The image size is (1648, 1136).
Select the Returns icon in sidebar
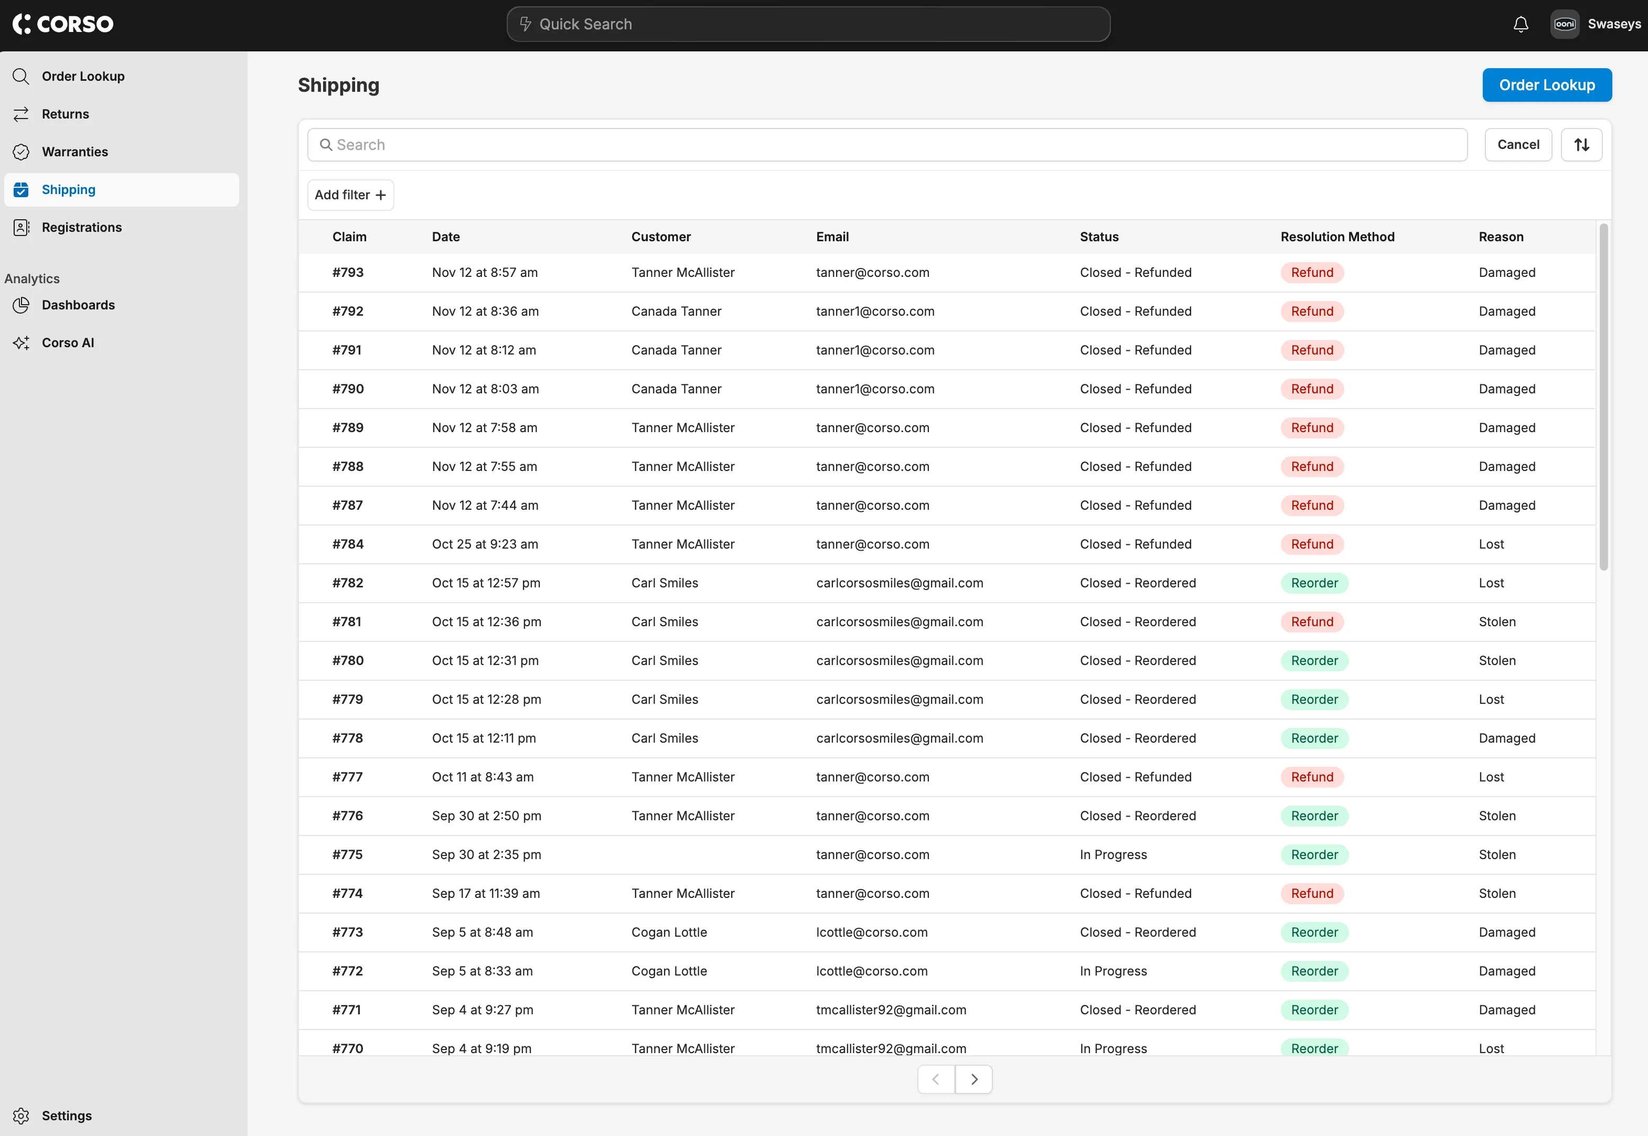coord(22,114)
